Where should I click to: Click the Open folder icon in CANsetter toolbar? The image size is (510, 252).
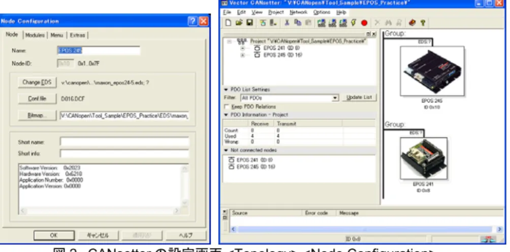coord(239,23)
